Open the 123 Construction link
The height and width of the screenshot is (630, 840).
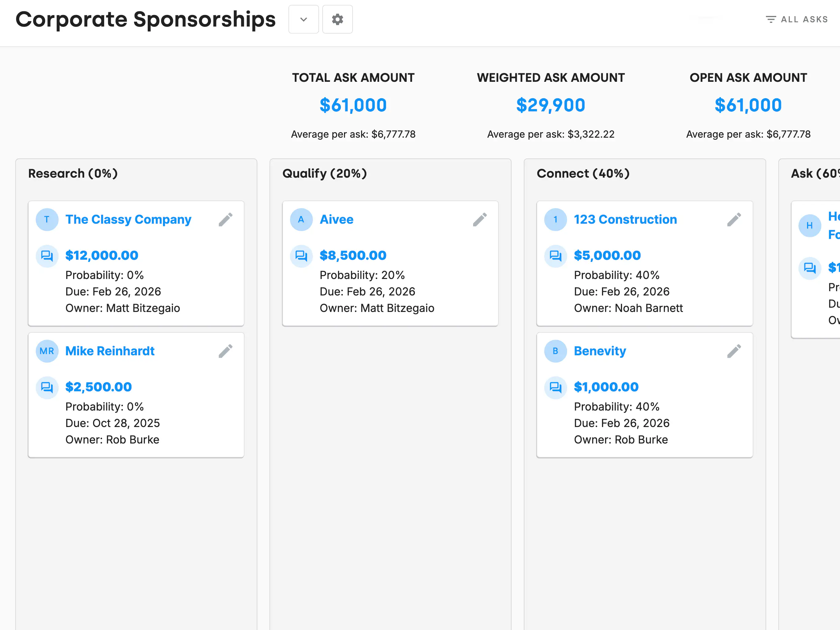point(625,219)
